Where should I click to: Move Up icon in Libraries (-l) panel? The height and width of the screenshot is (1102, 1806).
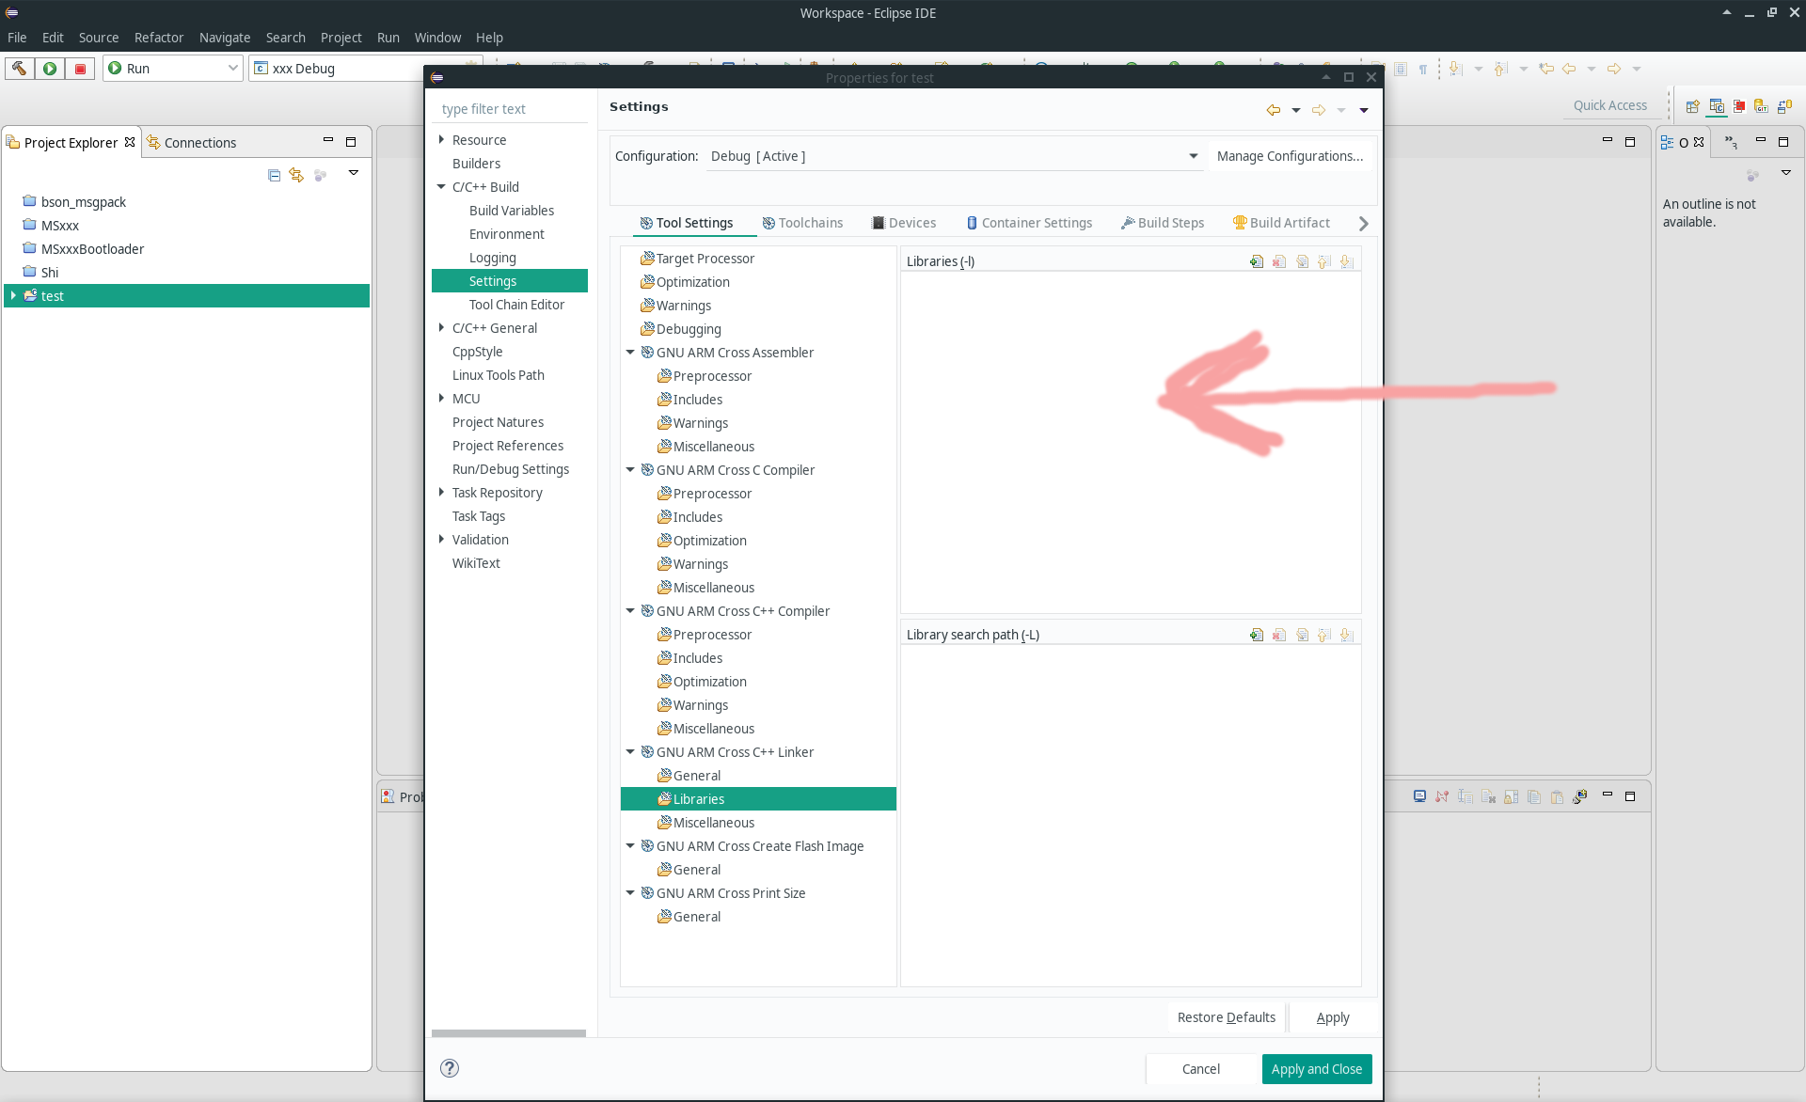pos(1324,261)
